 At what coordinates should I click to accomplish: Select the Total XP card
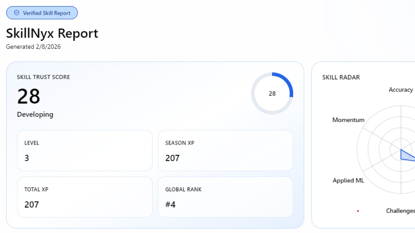(85, 197)
